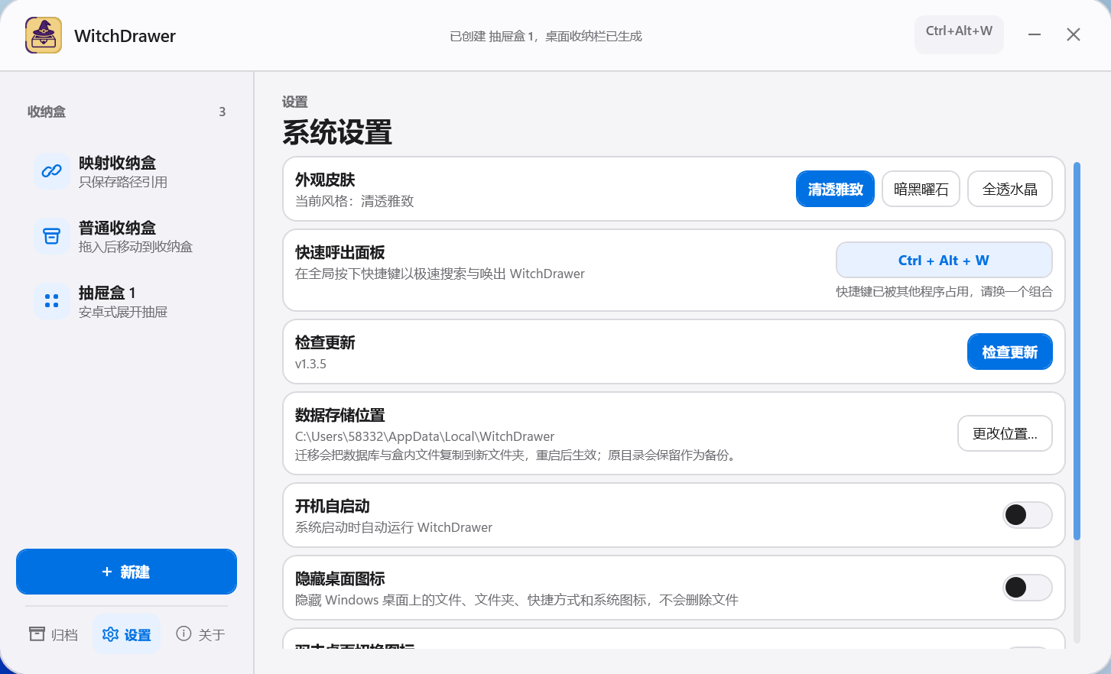
Task: Click the 快捷键已被其他程序占用 warning text
Action: (x=944, y=291)
